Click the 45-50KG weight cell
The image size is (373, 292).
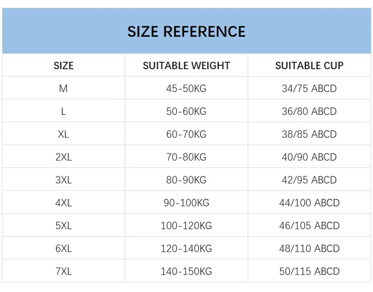click(186, 89)
